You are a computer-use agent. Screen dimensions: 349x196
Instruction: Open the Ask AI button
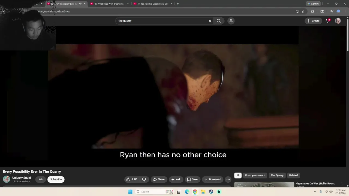[176, 179]
